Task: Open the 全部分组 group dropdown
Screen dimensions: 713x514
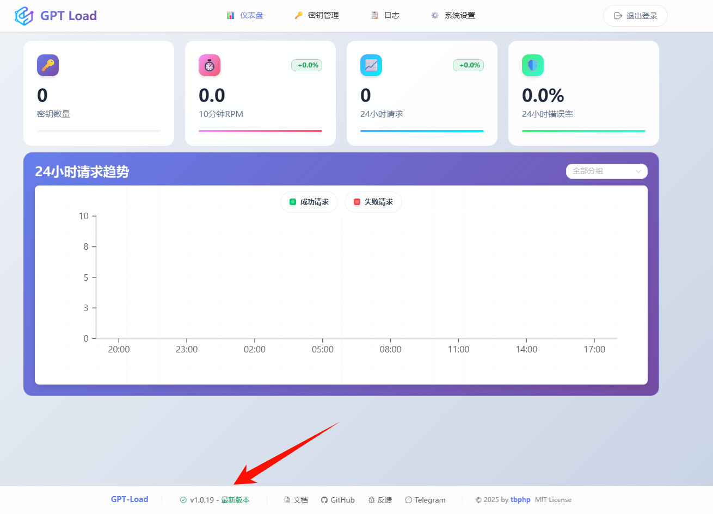Action: pos(607,171)
